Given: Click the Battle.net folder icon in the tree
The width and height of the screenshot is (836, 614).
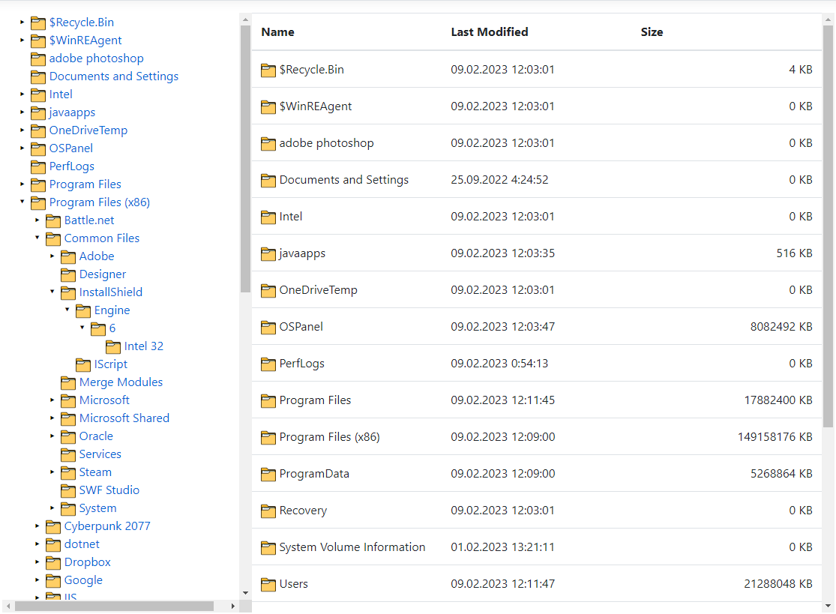Looking at the screenshot, I should pos(53,220).
